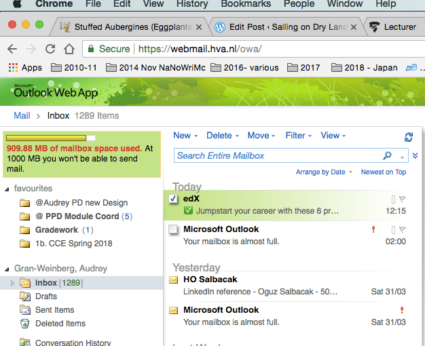425x346 pixels.
Task: Open the 2018 - Japan bookmark folder
Action: (x=365, y=67)
